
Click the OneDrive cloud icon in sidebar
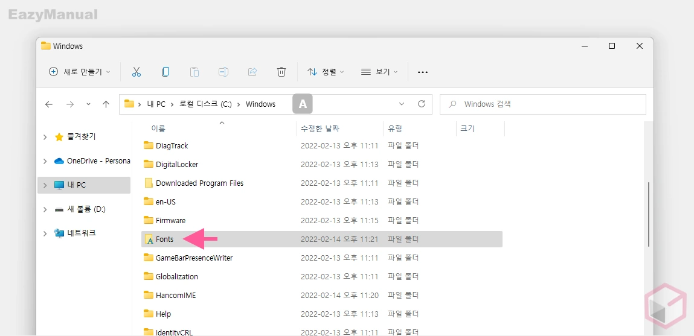coord(59,161)
